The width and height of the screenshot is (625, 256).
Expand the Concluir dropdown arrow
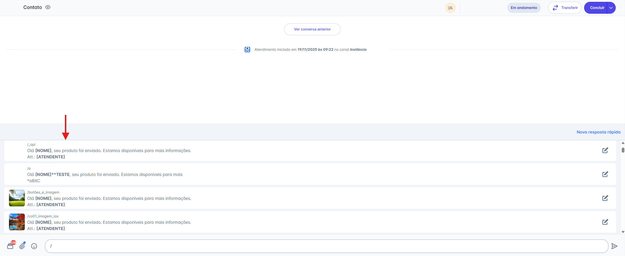pyautogui.click(x=611, y=8)
